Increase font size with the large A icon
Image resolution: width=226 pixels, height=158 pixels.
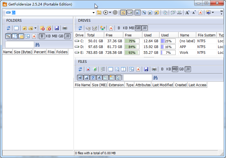click(x=187, y=12)
